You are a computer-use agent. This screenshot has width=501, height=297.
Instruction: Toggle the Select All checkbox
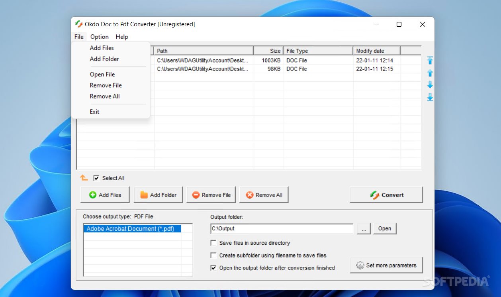click(x=96, y=178)
